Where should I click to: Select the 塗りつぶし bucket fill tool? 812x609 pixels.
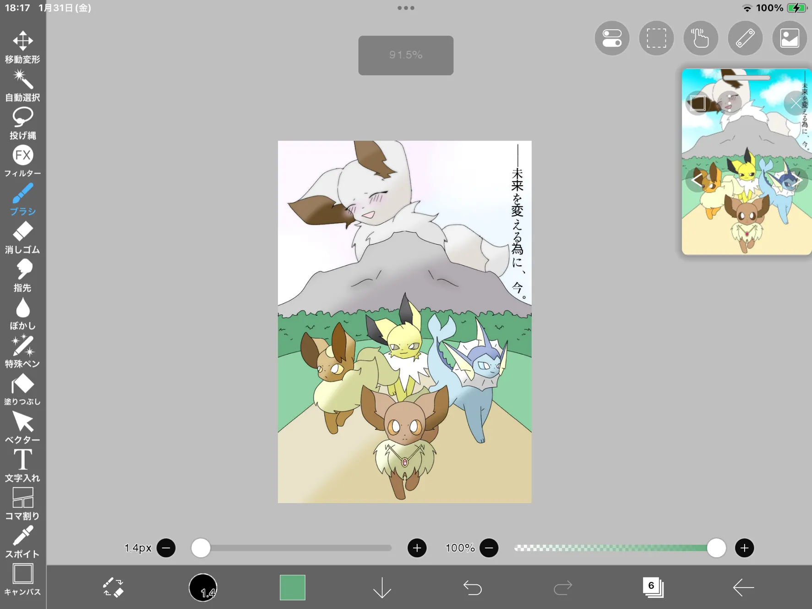[22, 390]
